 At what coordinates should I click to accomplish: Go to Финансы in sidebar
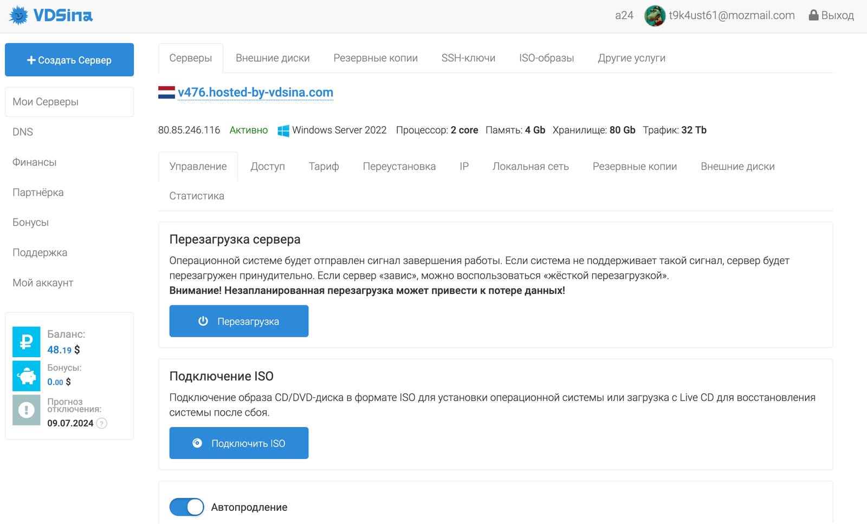click(35, 162)
